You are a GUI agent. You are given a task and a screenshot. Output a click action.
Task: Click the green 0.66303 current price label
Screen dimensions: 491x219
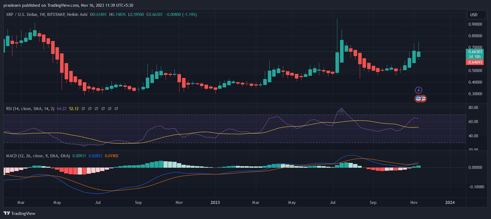click(475, 52)
